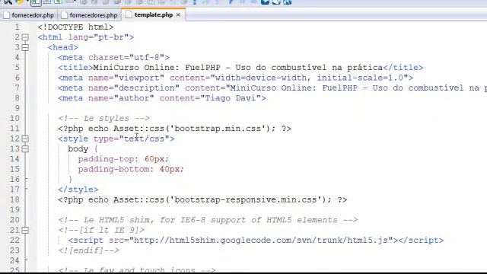
Task: Click the lang="pt-br" attribute
Action: point(98,37)
